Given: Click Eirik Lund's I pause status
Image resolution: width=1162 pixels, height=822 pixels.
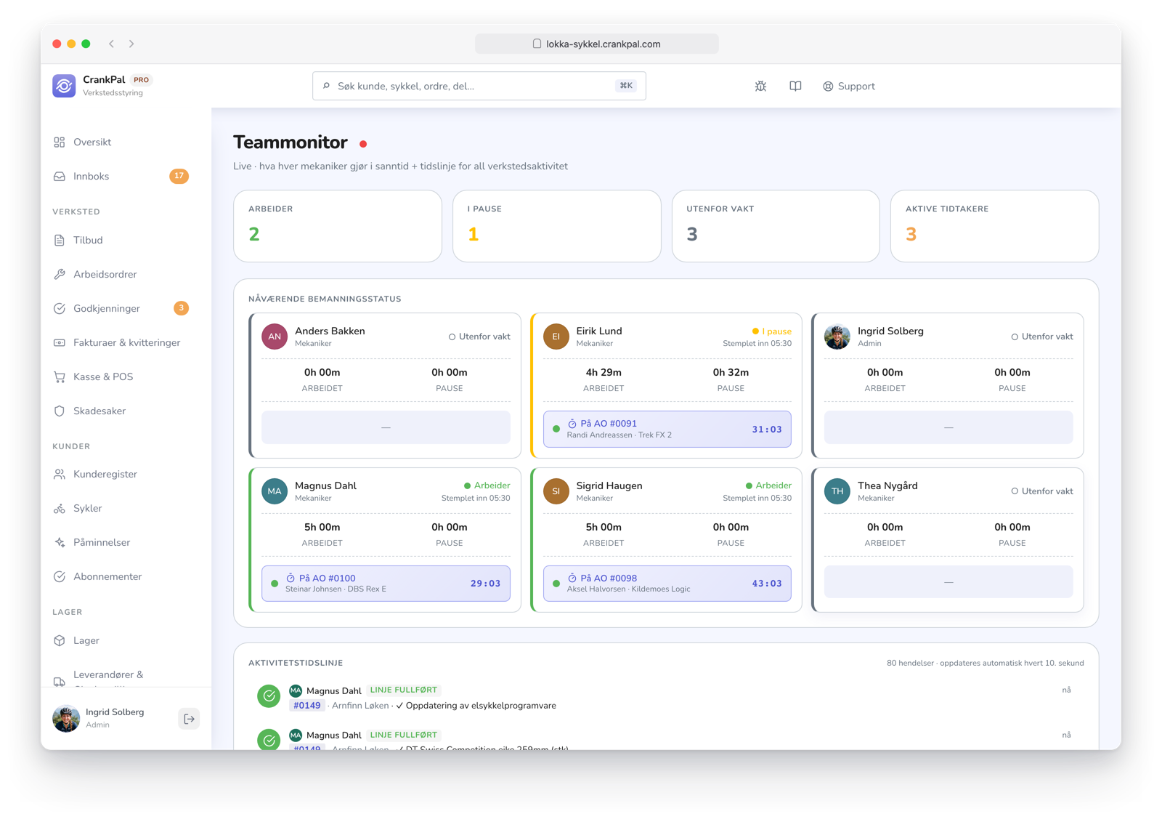Looking at the screenshot, I should click(x=772, y=331).
